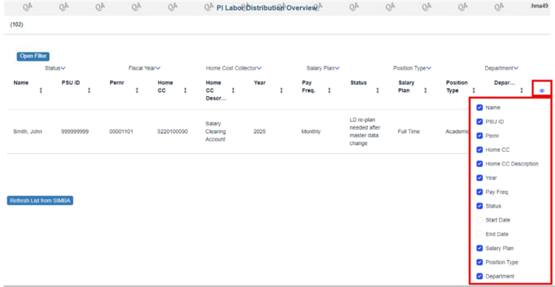Click the PSU ID column header
Image resolution: width=555 pixels, height=287 pixels.
pos(71,83)
